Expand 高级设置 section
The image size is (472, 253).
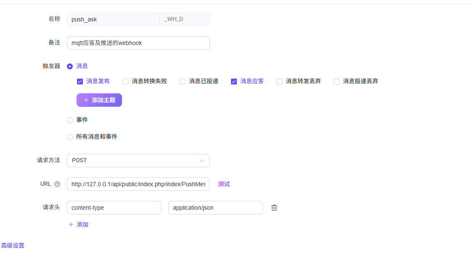tap(13, 245)
